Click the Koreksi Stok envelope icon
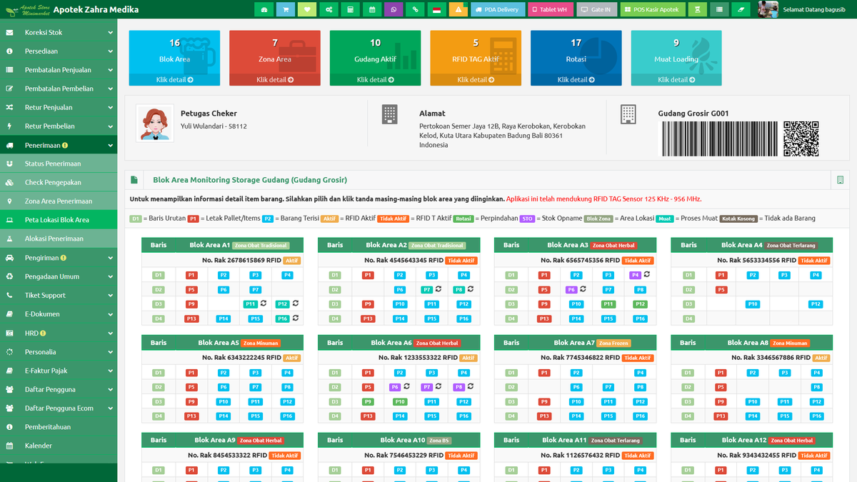This screenshot has height=482, width=857. coord(9,33)
